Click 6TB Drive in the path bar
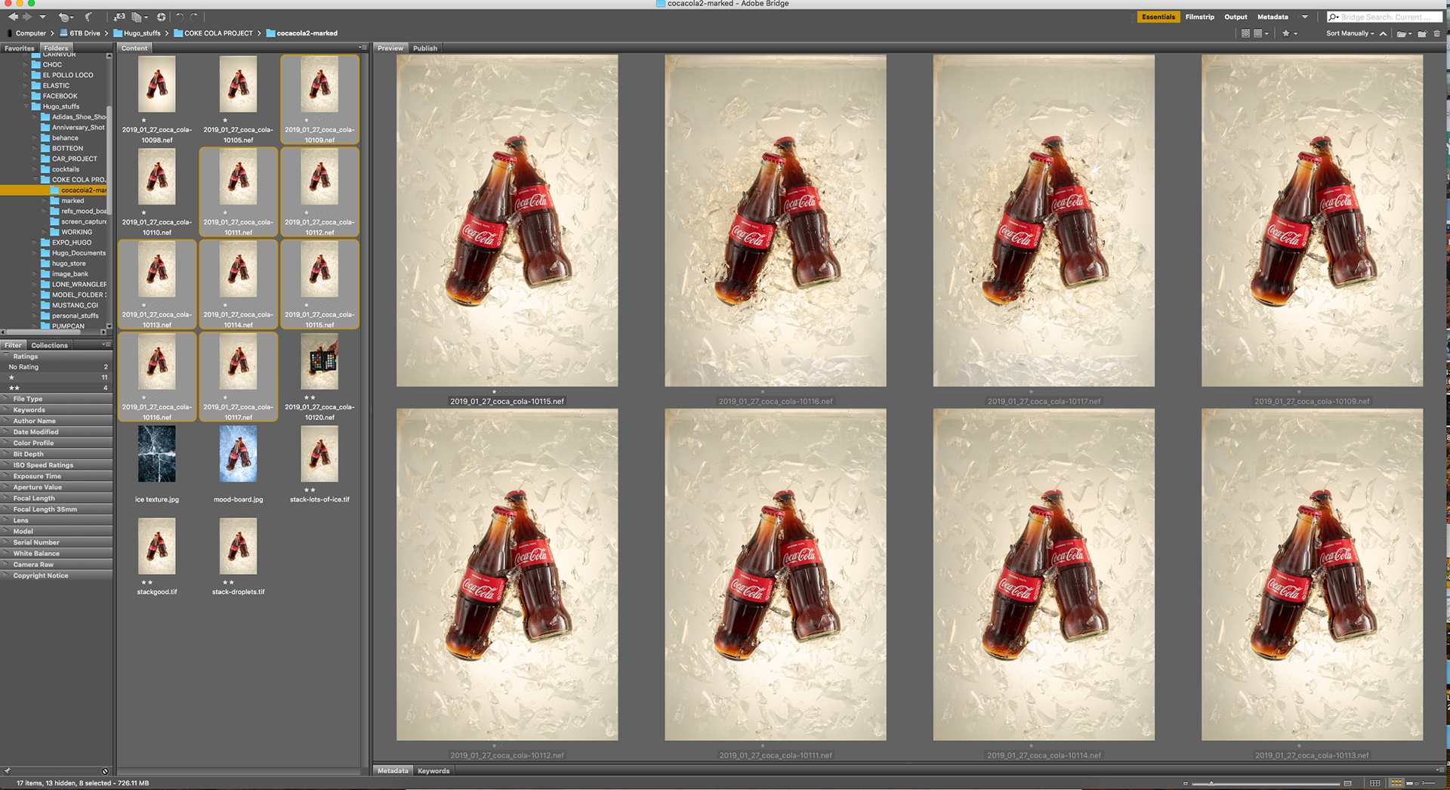 [85, 33]
